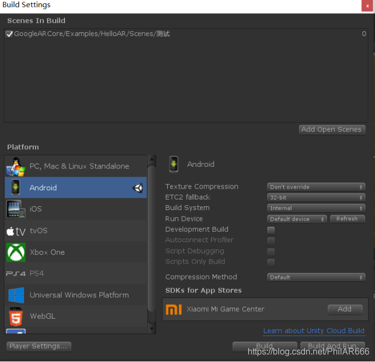Image resolution: width=375 pixels, height=362 pixels.
Task: Click the HTML5 WebGL icon
Action: point(16,317)
